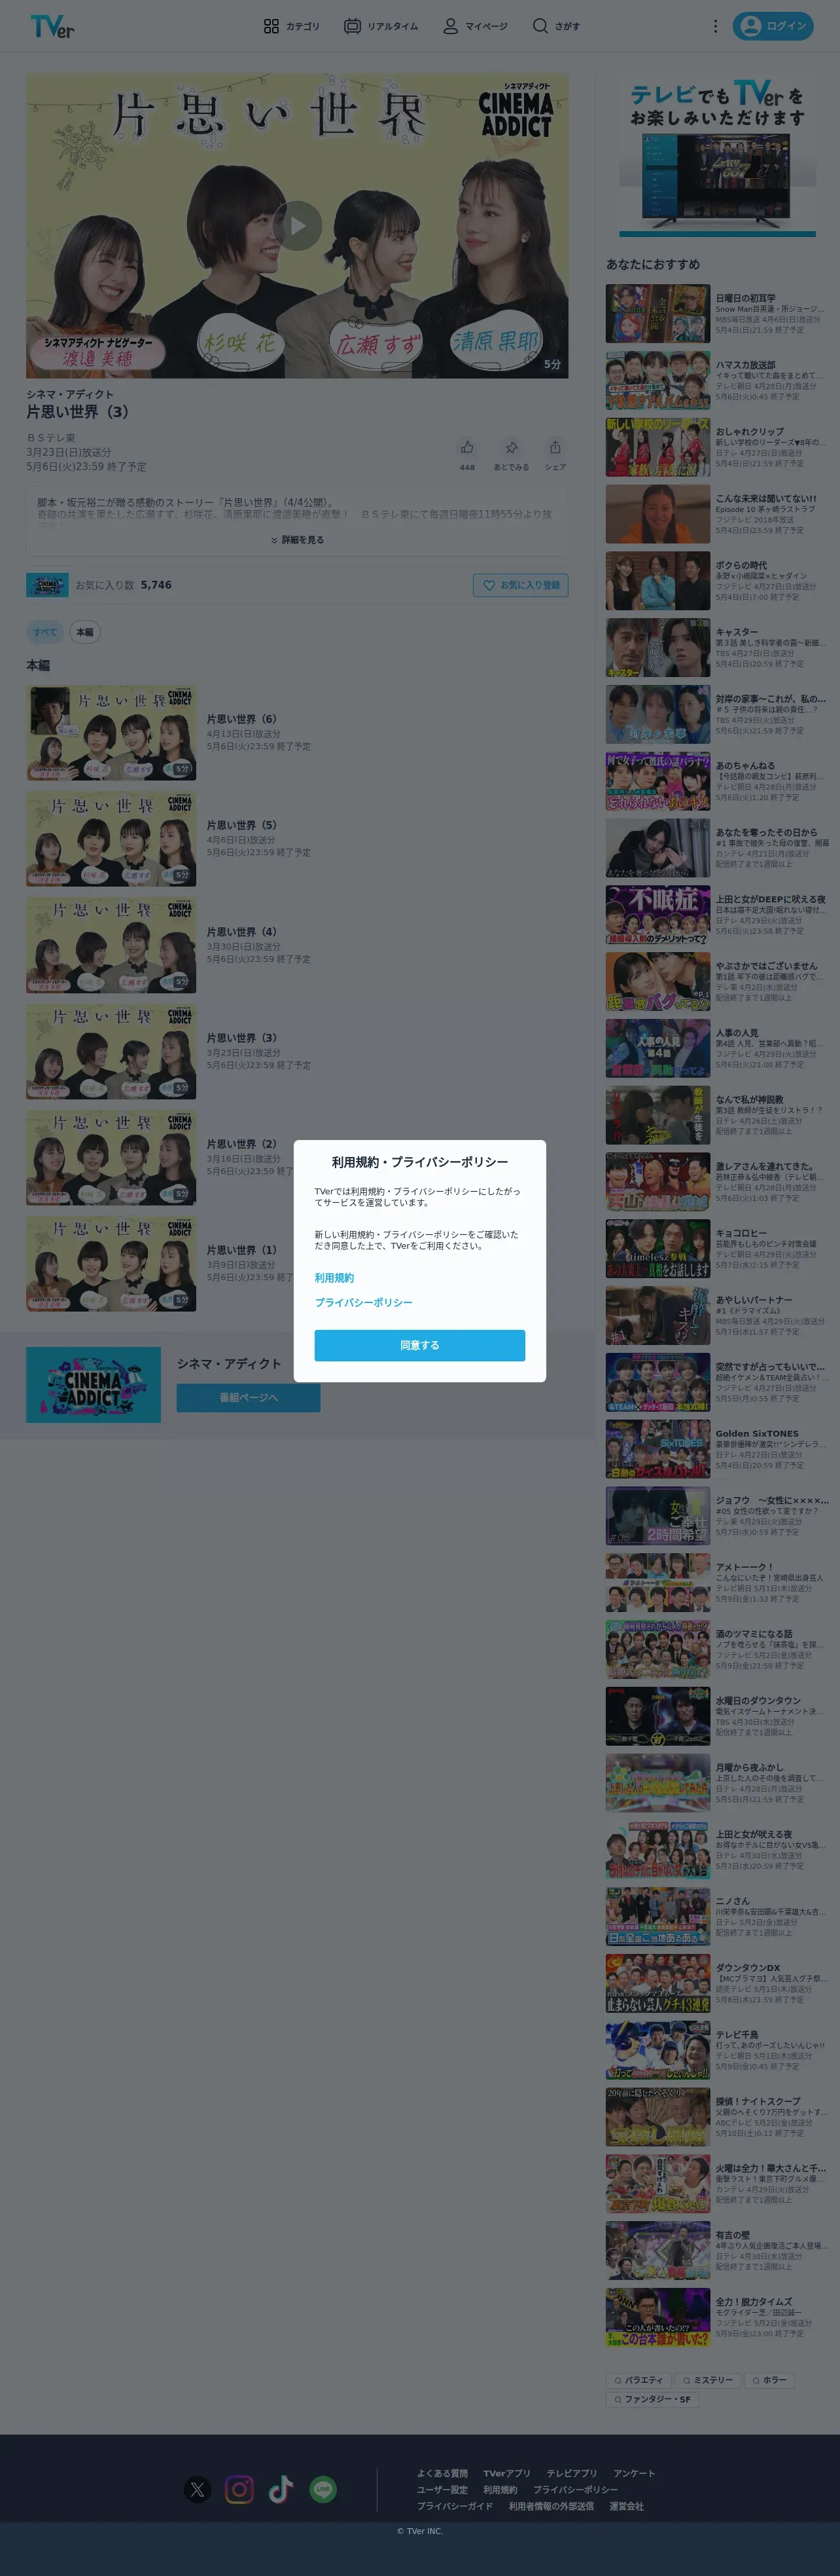Select the 本編 filter tab
The image size is (840, 2576).
85,632
